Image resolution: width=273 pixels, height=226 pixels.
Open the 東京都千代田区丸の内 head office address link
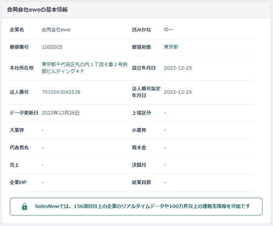pos(84,68)
